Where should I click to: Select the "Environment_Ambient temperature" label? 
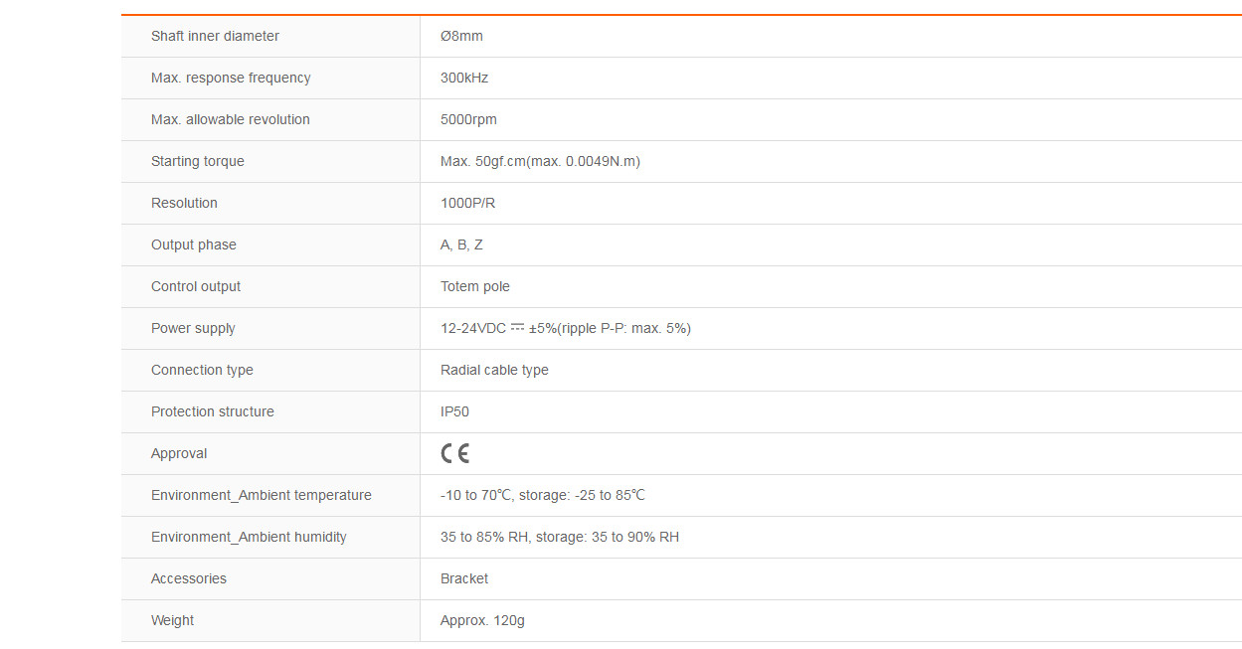tap(262, 495)
